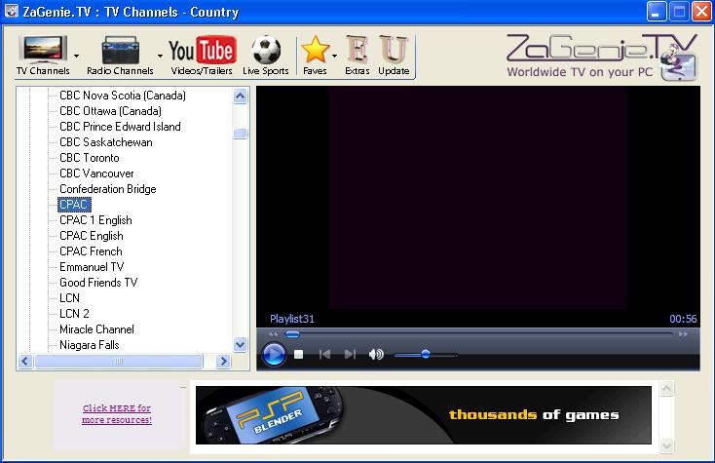Click the ad panel scroll up arrow
This screenshot has width=715, height=463.
(x=666, y=389)
